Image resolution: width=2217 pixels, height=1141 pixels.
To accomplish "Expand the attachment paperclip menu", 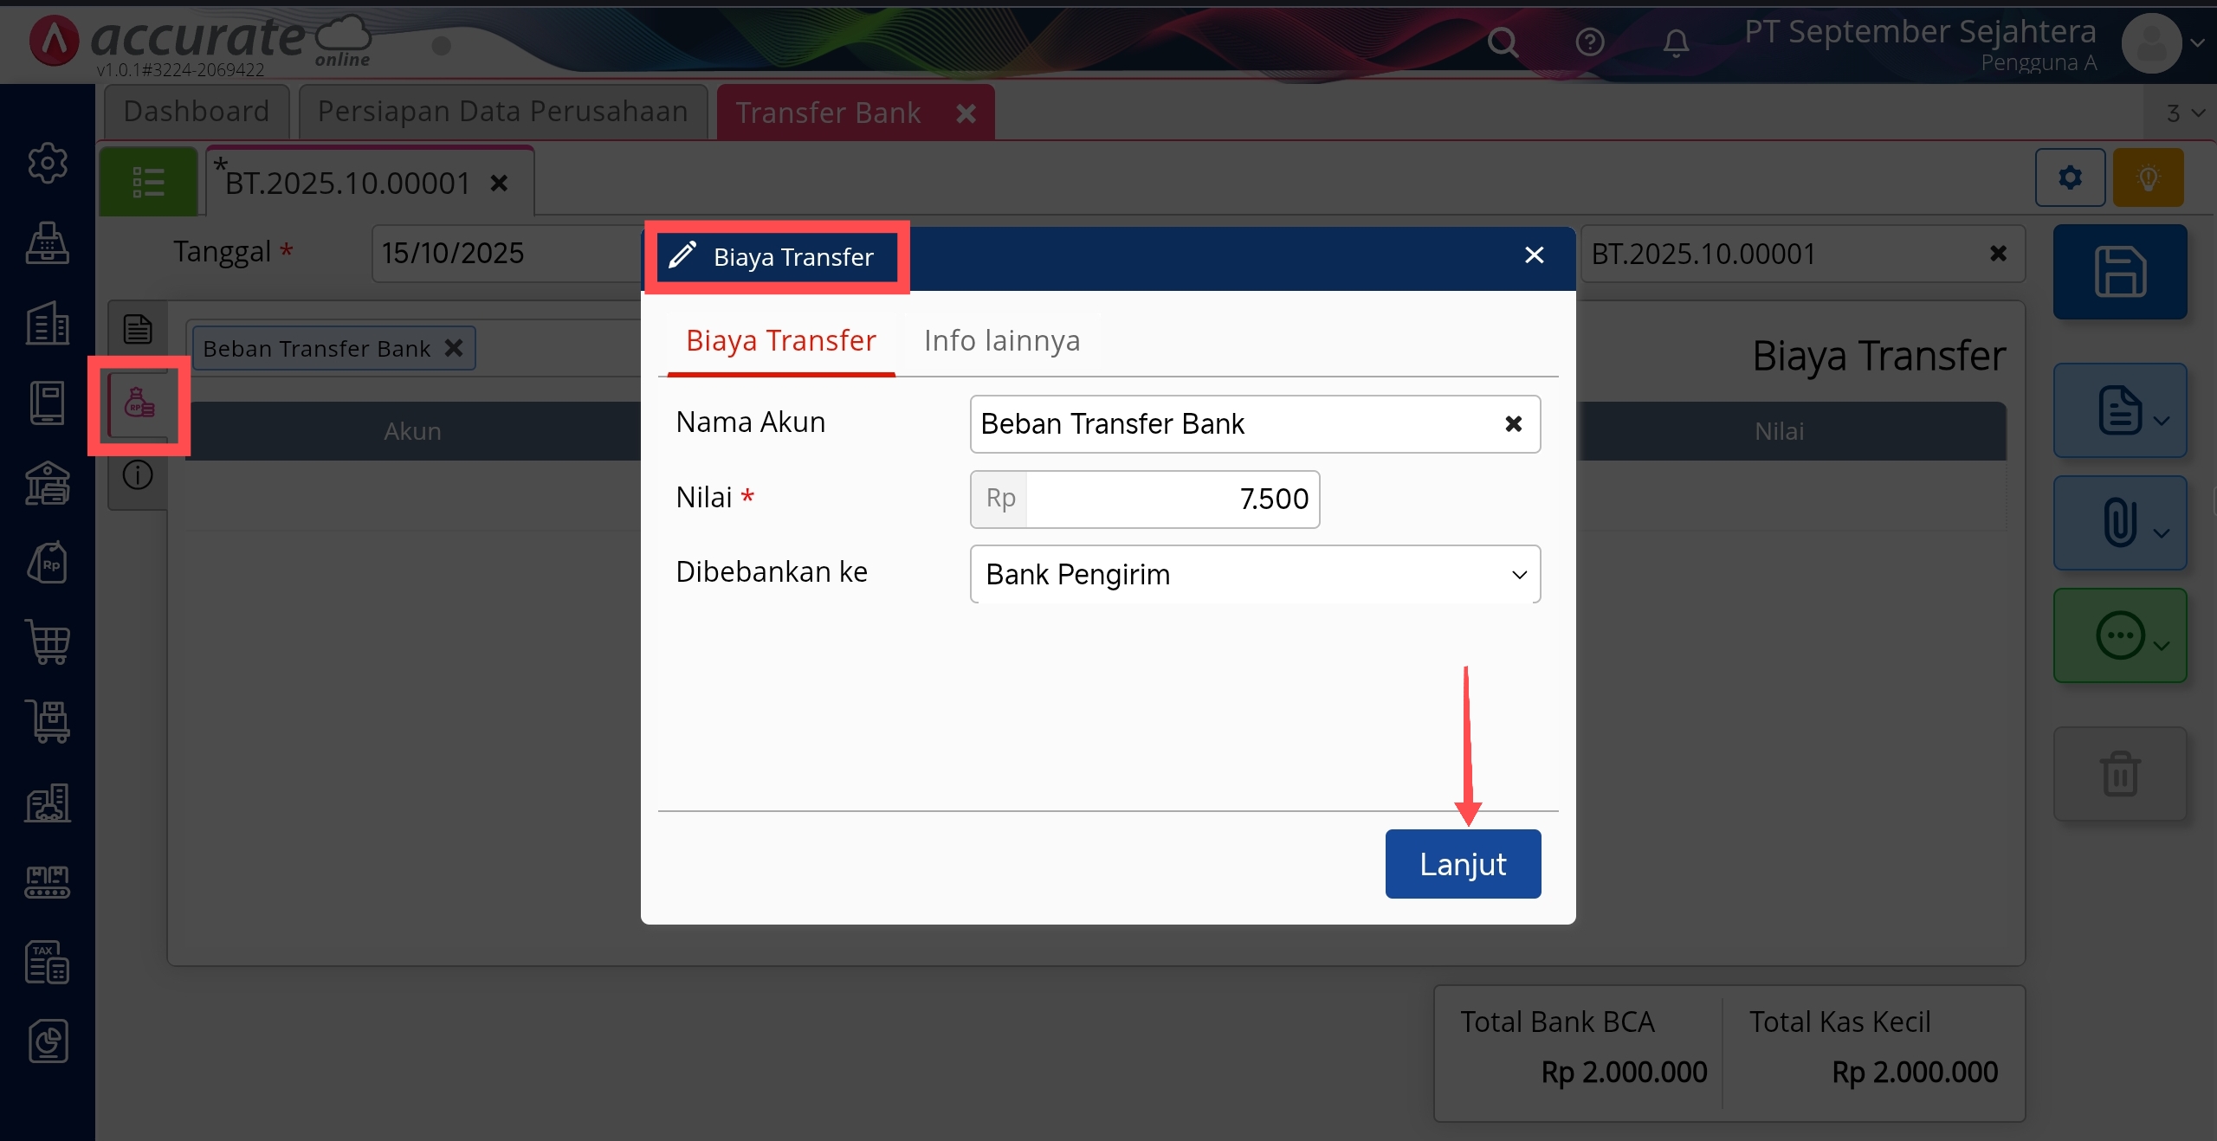I will [x=2120, y=523].
